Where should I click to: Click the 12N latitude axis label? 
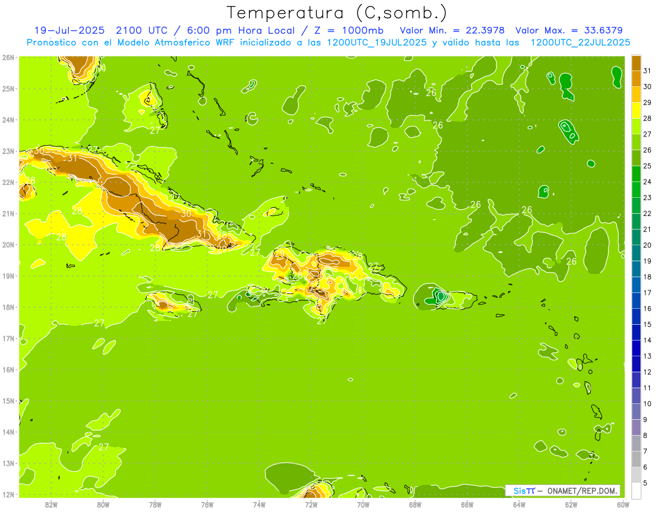click(x=8, y=494)
